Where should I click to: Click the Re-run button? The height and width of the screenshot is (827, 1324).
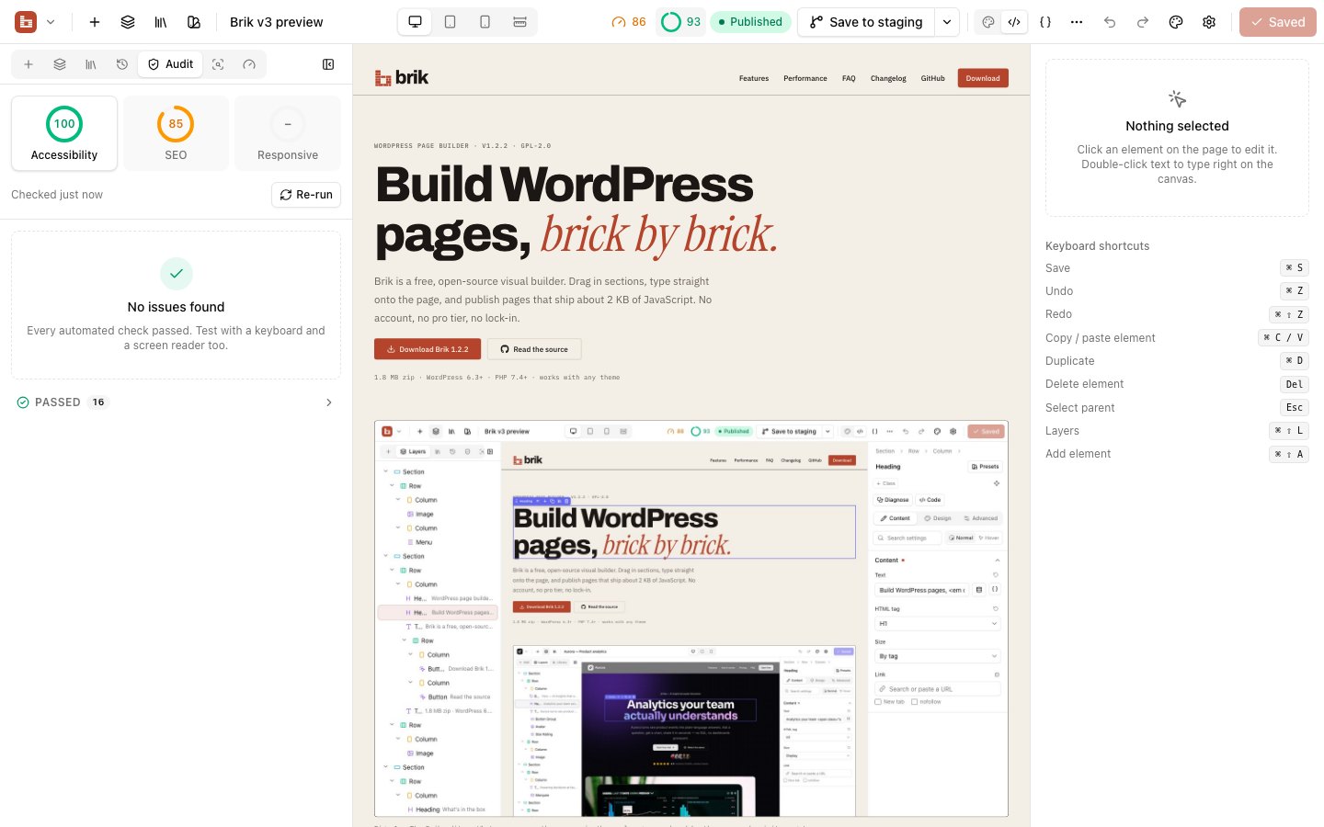[306, 195]
